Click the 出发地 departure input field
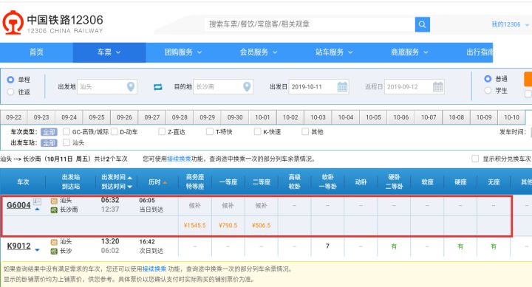 coord(107,87)
